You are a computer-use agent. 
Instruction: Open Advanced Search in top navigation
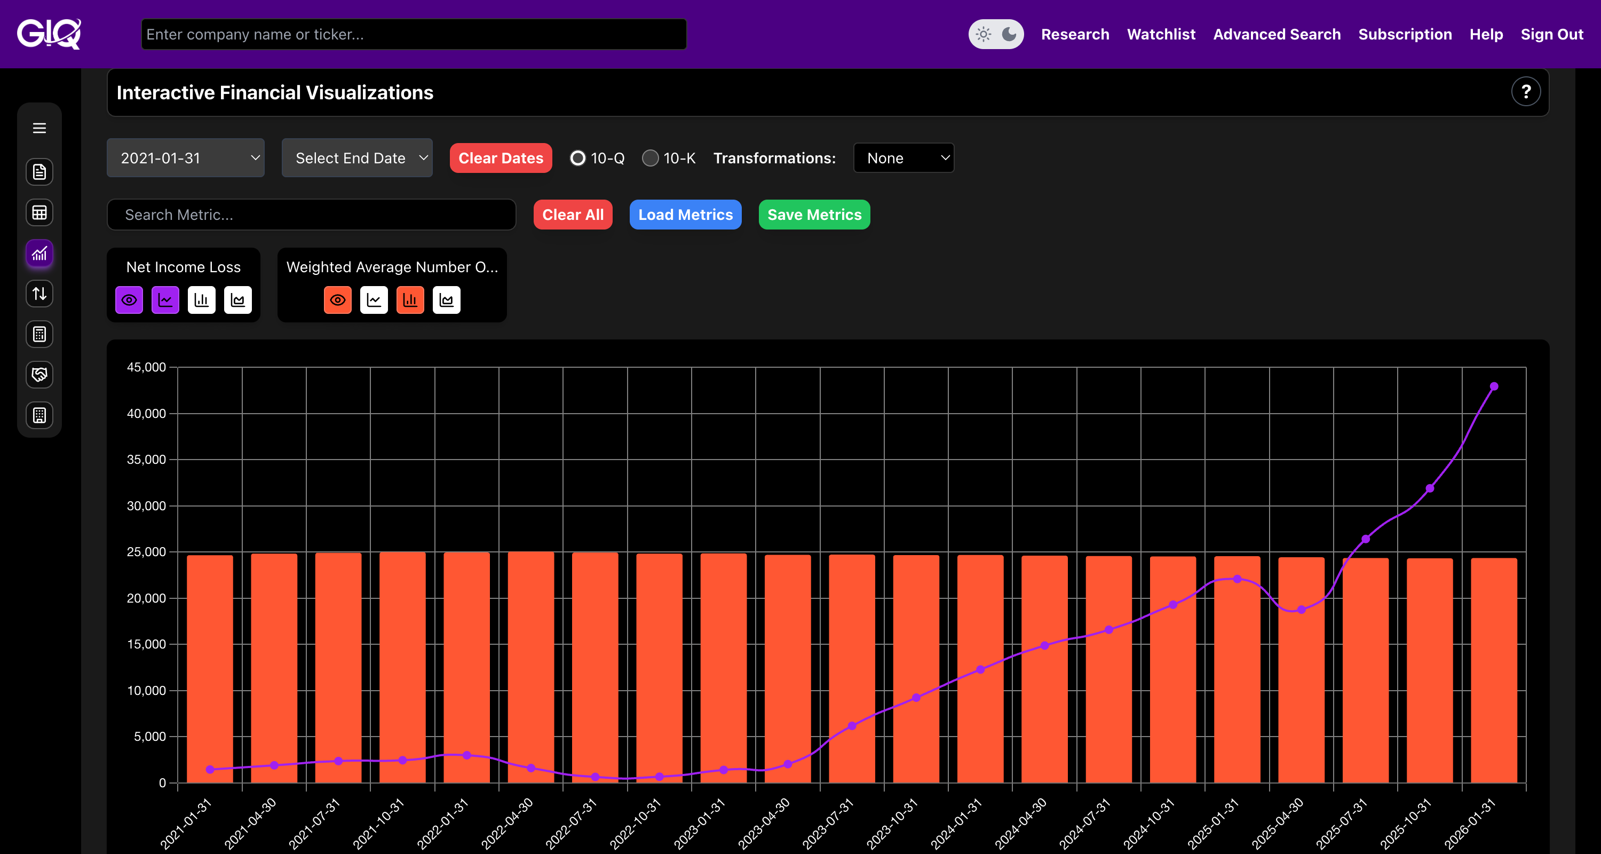pos(1277,34)
